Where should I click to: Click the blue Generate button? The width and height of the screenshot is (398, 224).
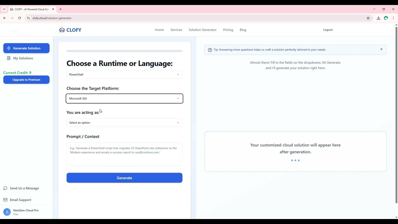coord(124,178)
